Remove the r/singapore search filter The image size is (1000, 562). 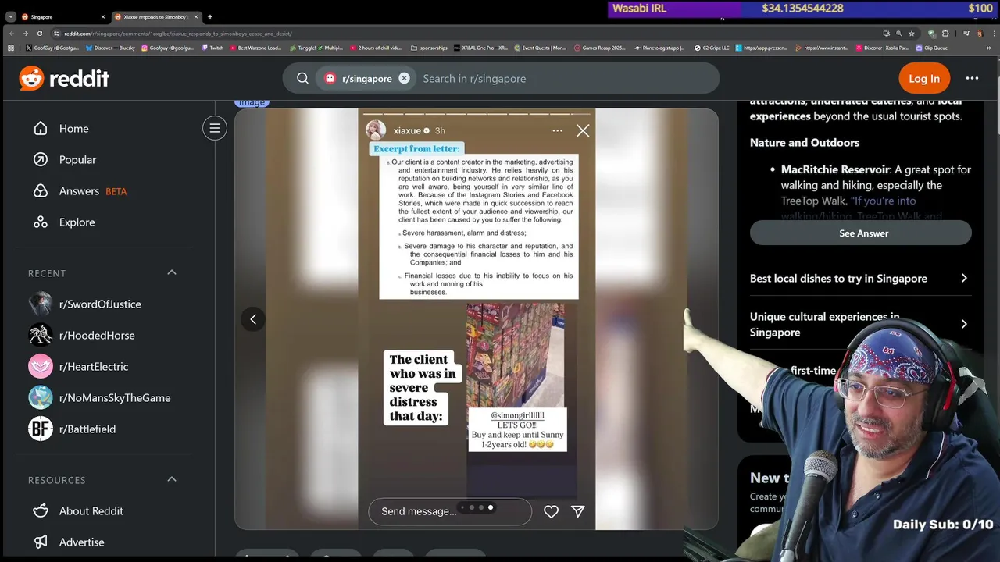pos(404,78)
